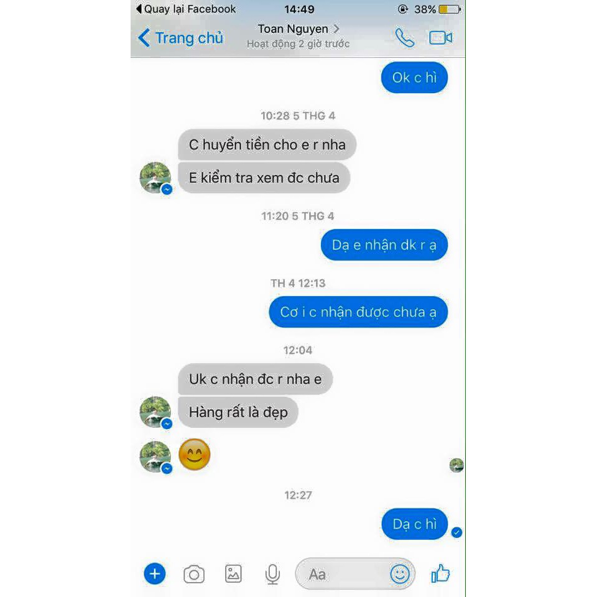Tap the delivered checkmark beside last message
Image resolution: width=597 pixels, height=597 pixels.
point(457,532)
